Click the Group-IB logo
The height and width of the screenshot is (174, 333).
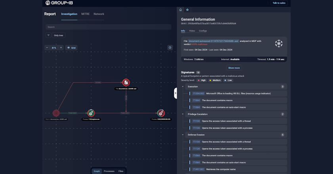(59, 3)
